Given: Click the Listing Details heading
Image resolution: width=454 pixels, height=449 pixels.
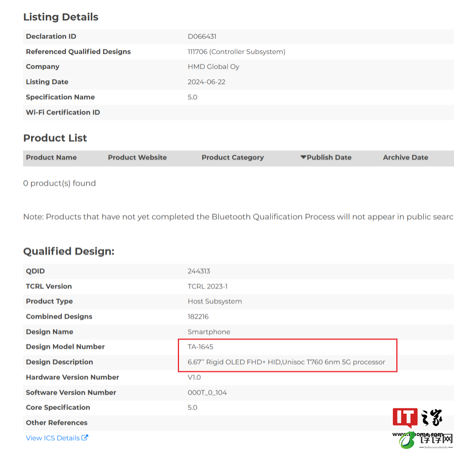Looking at the screenshot, I should [x=61, y=17].
